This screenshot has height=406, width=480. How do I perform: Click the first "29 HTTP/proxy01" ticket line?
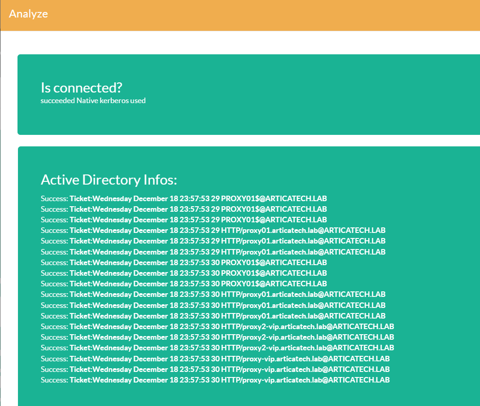213,230
